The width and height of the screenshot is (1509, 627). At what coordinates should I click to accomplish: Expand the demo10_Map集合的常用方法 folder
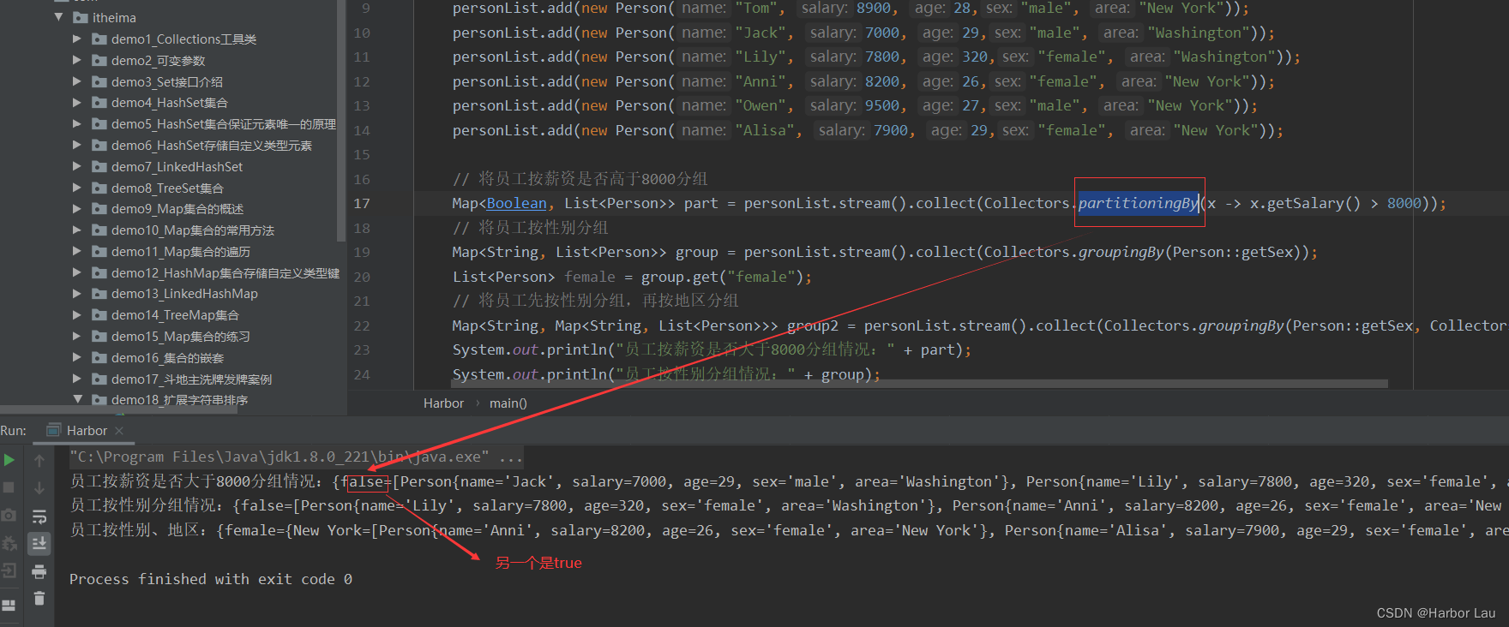point(77,230)
